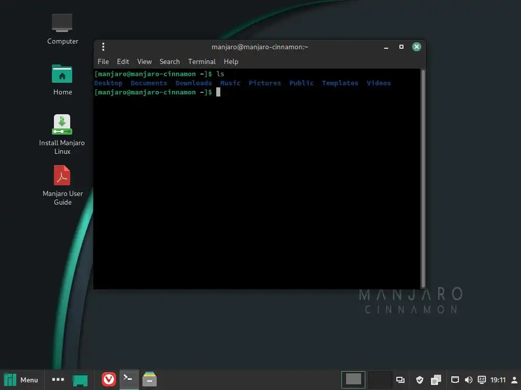Image resolution: width=521 pixels, height=390 pixels.
Task: Click the Desktop directory name in output
Action: (108, 83)
